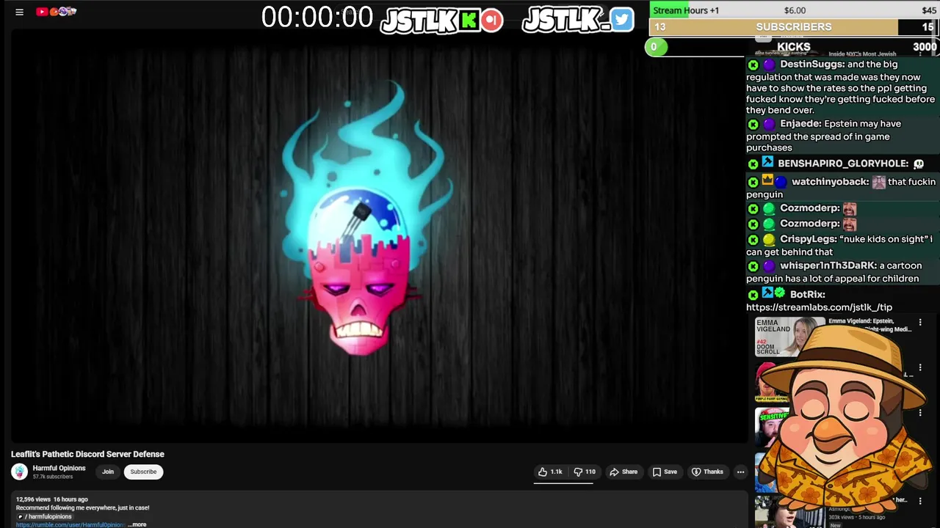Open the YouTube hamburger guide menu
This screenshot has height=528, width=940.
[x=19, y=12]
